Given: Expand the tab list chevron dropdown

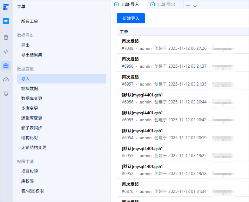Looking at the screenshot, I should coord(195,6).
